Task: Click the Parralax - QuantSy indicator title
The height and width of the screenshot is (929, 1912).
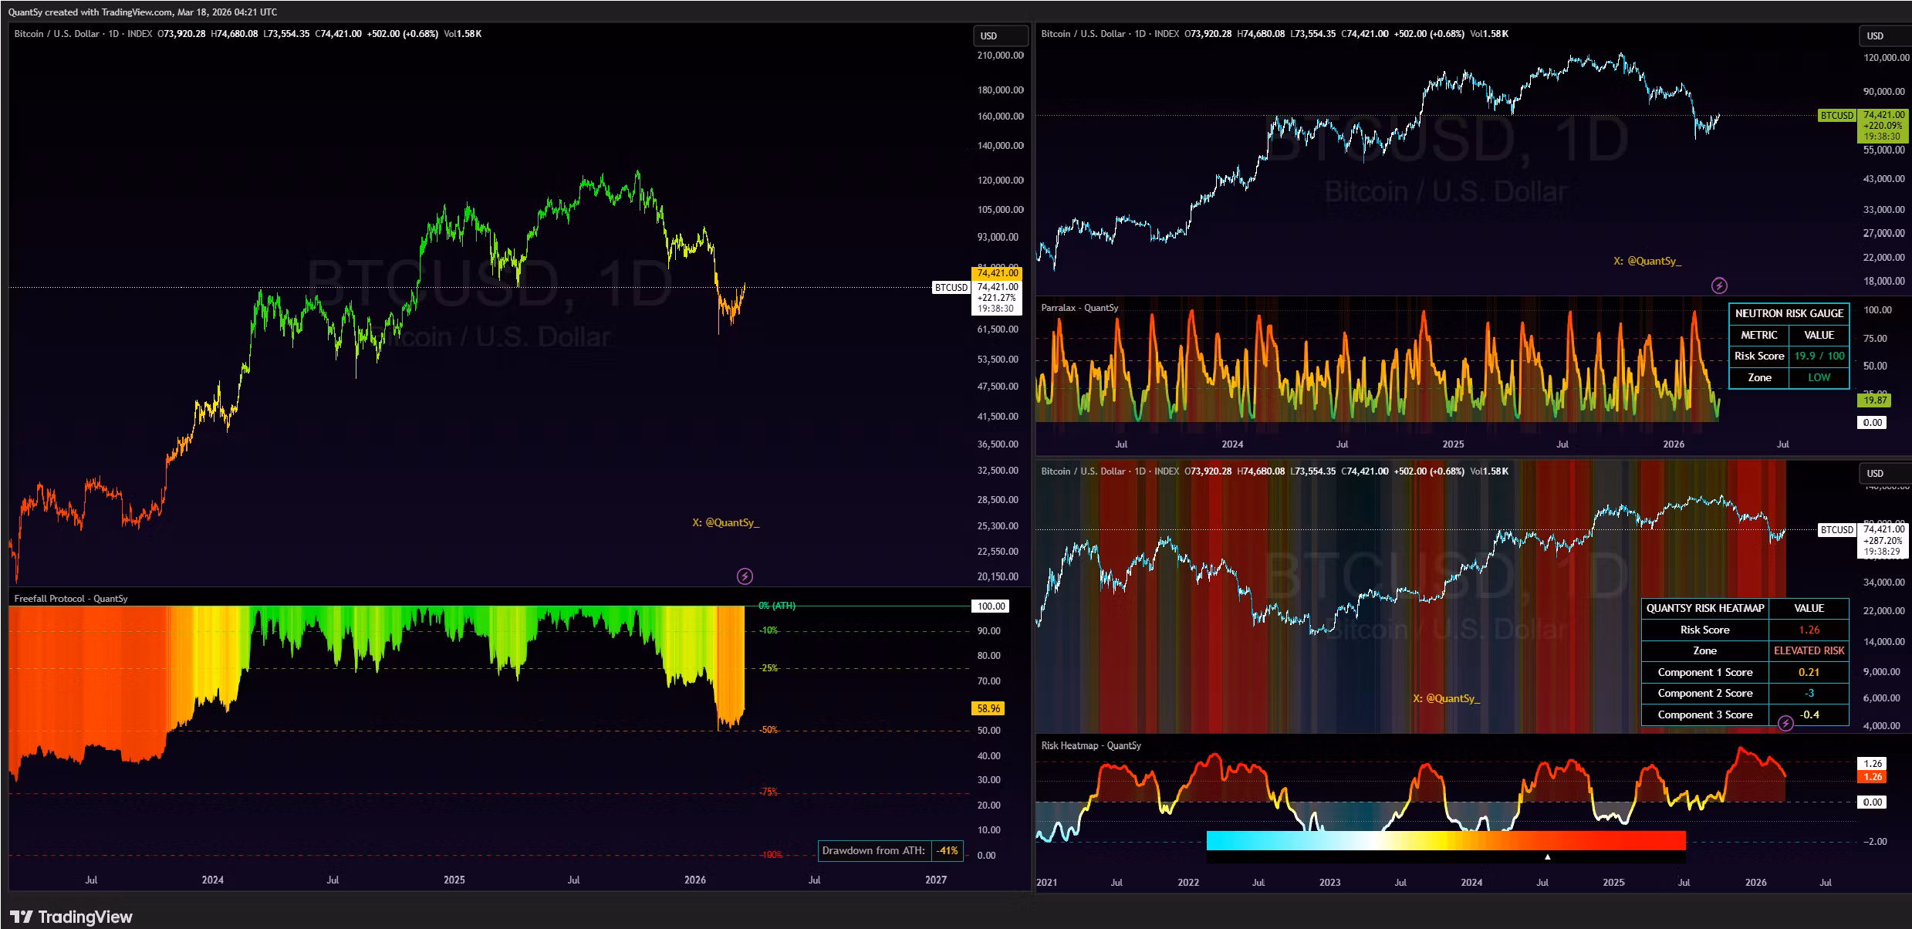Action: pyautogui.click(x=1079, y=308)
